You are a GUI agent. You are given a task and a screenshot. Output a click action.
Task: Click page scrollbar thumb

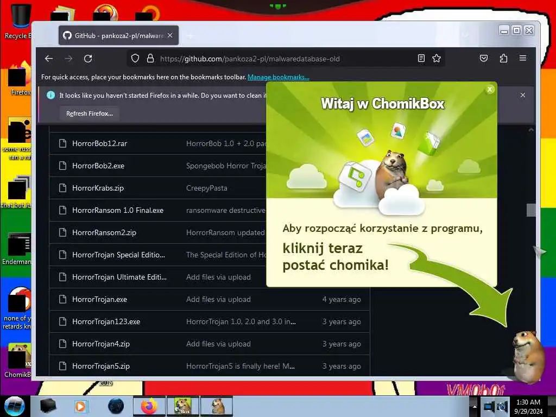(x=531, y=210)
